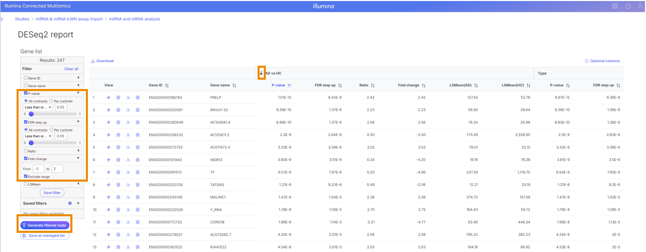This screenshot has width=646, height=252.
Task: Open P-value 'Less than or...' dropdown
Action: (39, 108)
